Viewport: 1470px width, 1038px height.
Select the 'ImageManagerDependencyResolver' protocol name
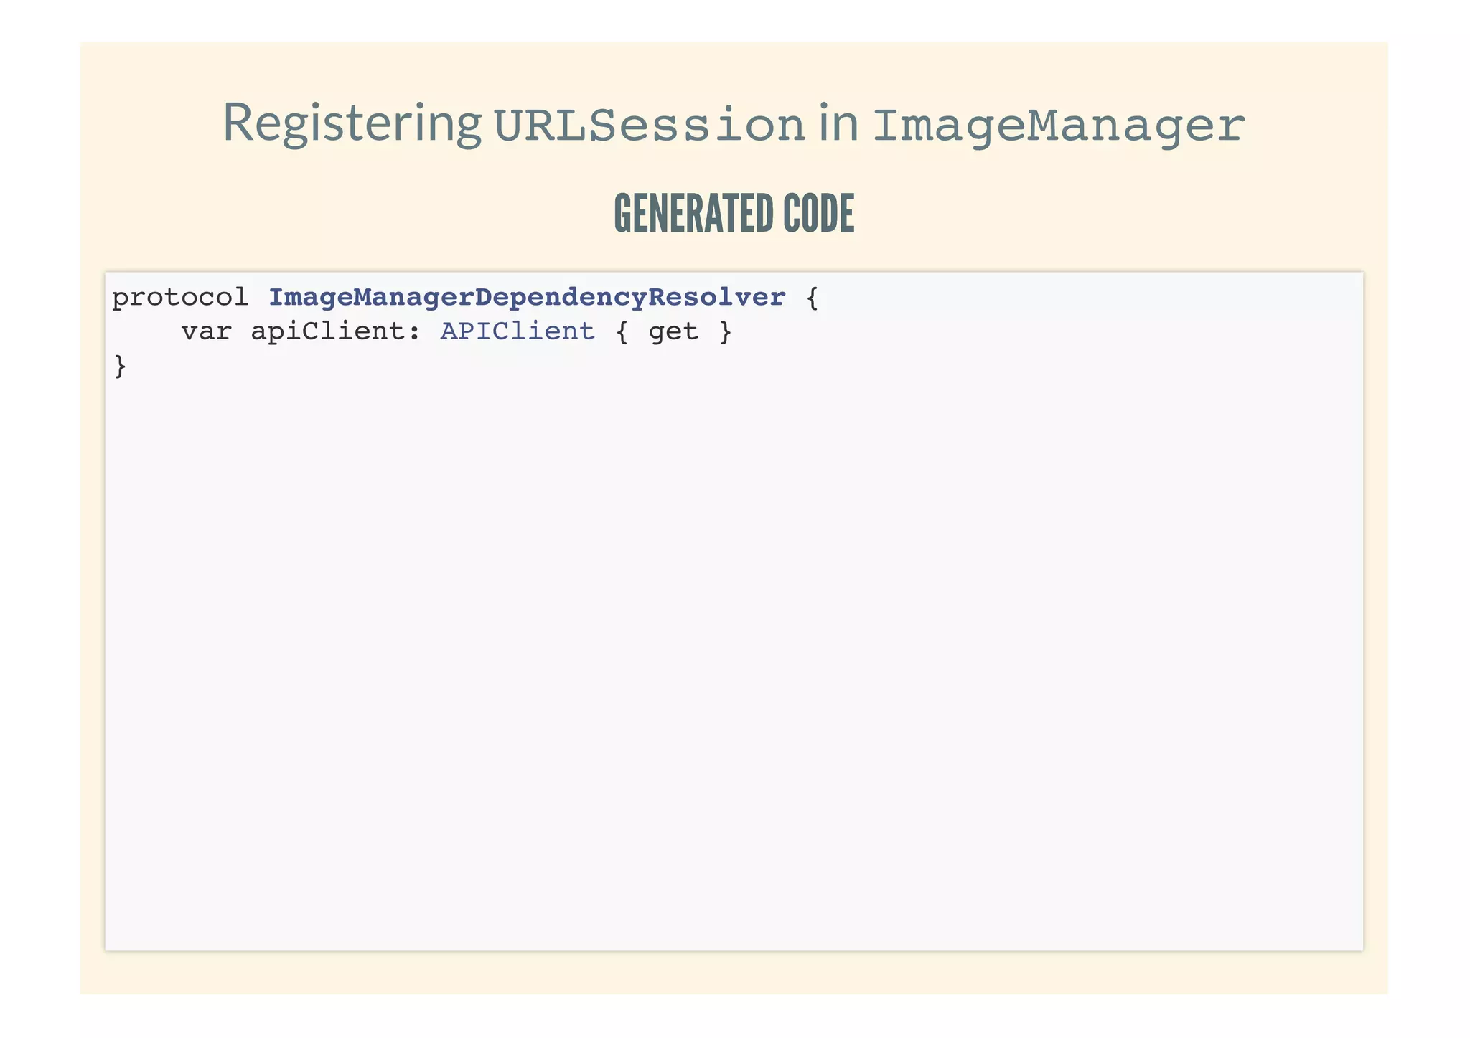click(527, 297)
